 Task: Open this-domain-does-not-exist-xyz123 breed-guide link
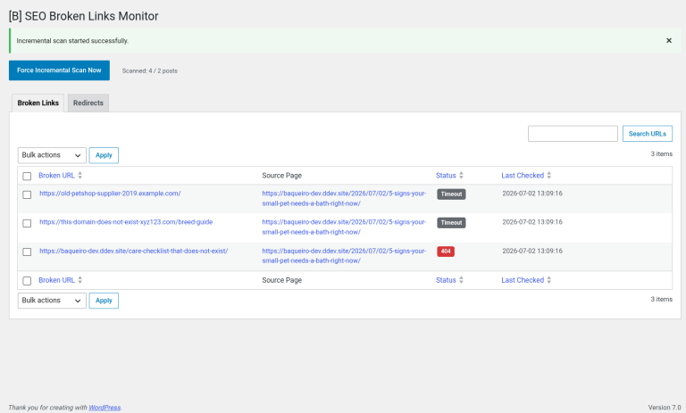click(x=126, y=222)
